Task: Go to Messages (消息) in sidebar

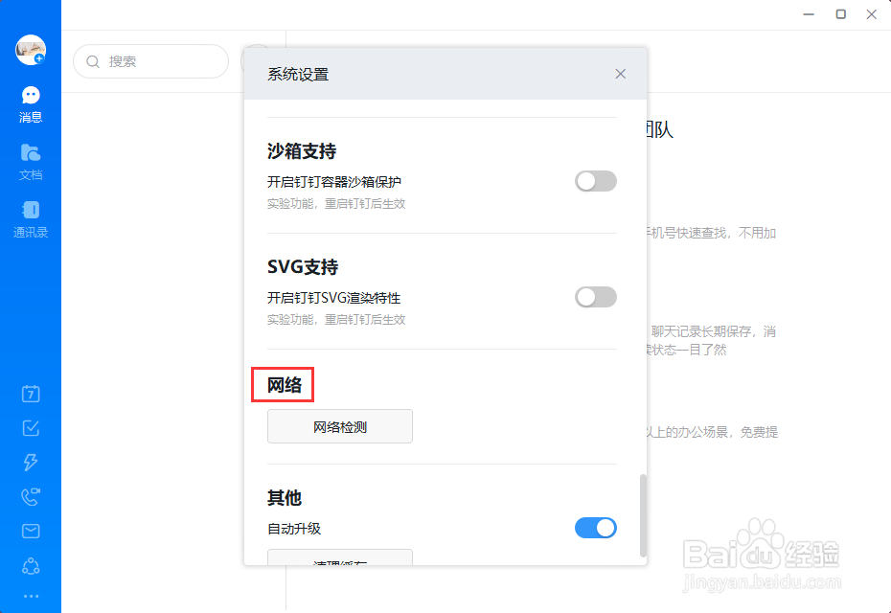Action: tap(31, 104)
